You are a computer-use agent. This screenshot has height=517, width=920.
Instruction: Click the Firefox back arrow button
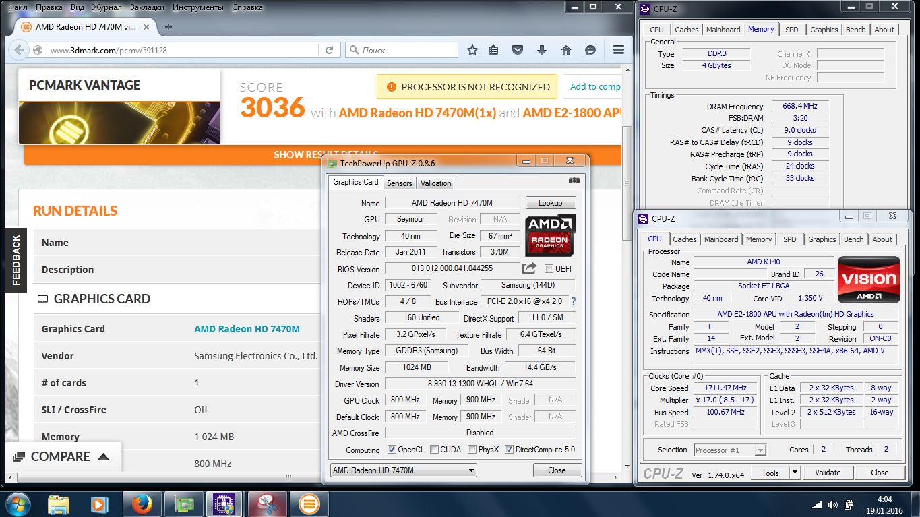pyautogui.click(x=18, y=50)
